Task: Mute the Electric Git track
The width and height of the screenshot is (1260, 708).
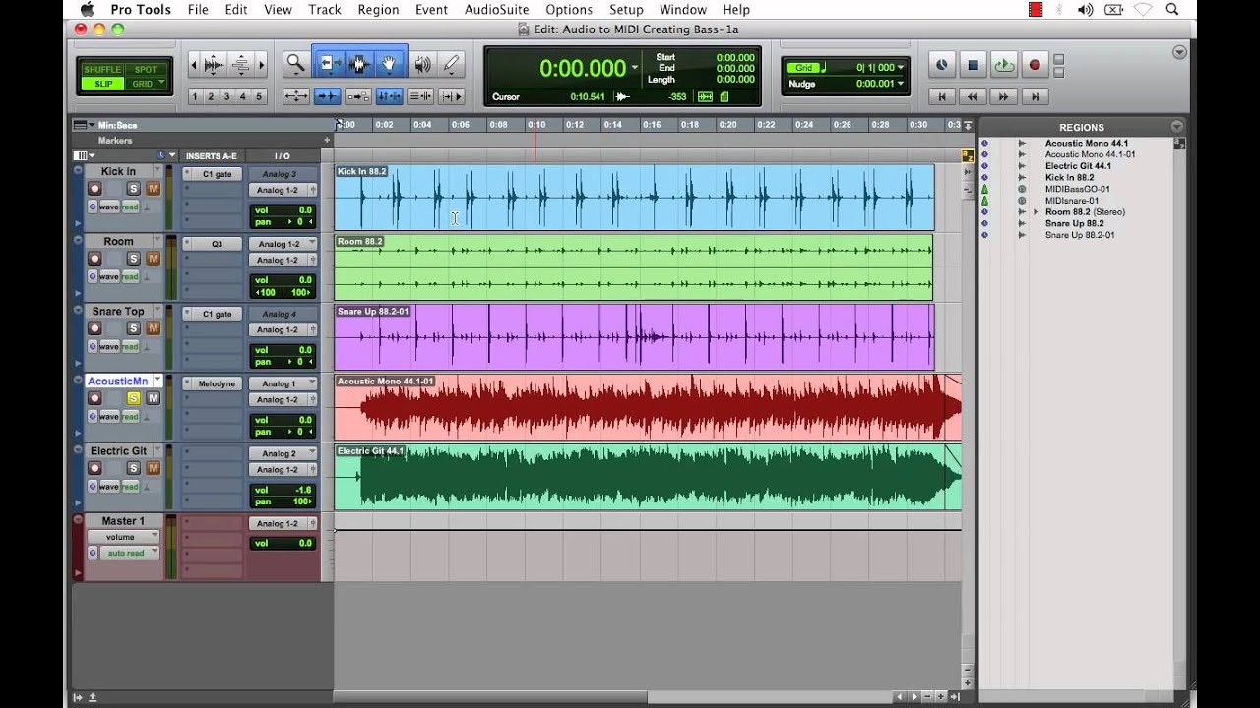Action: click(153, 468)
